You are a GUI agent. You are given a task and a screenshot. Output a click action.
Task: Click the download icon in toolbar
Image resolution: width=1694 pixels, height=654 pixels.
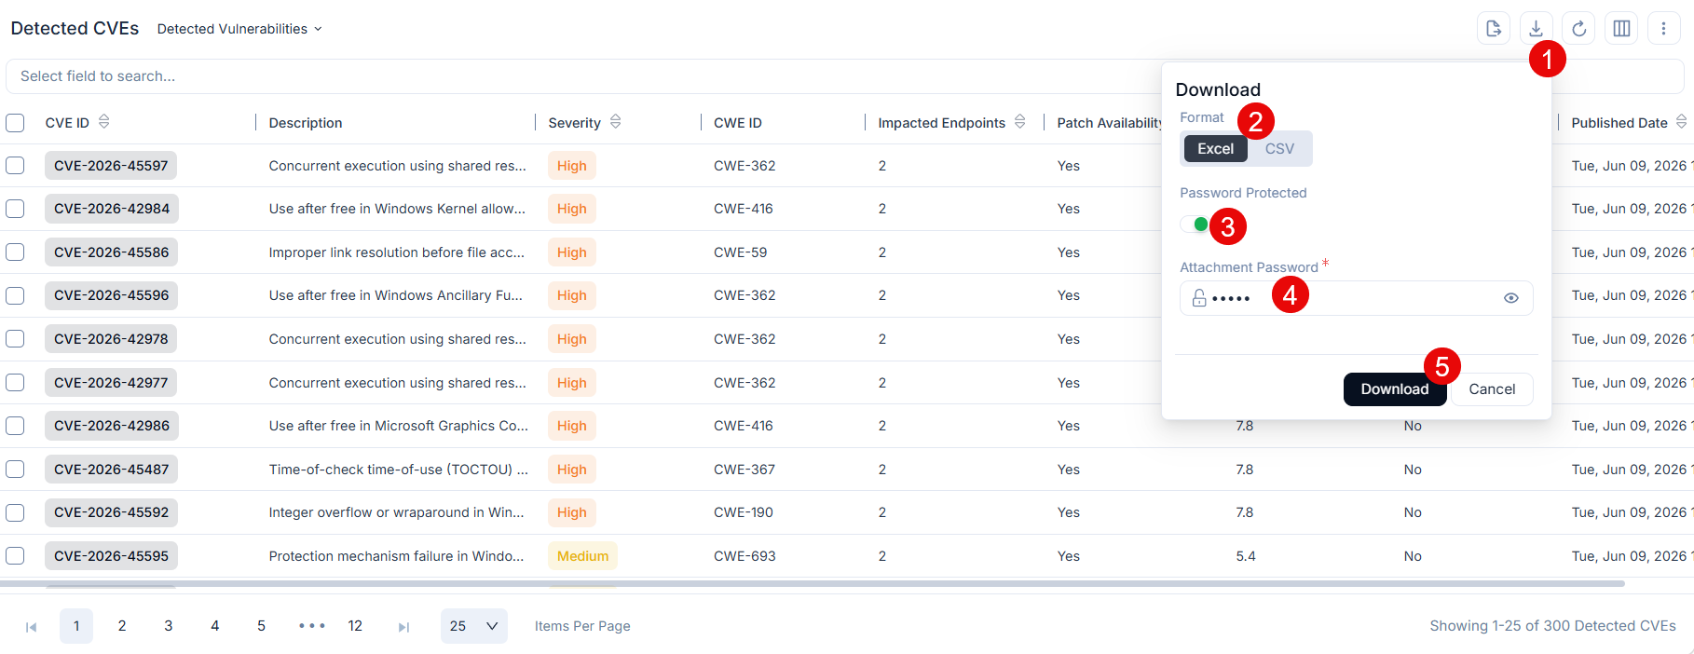point(1536,29)
